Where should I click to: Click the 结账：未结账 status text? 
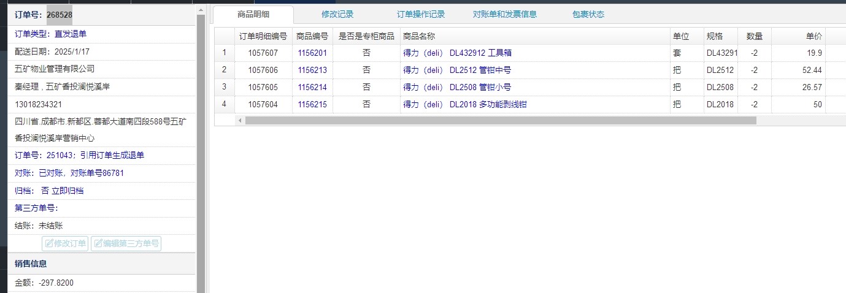click(39, 226)
